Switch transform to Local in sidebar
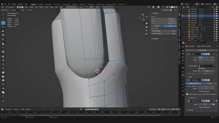 (170, 26)
